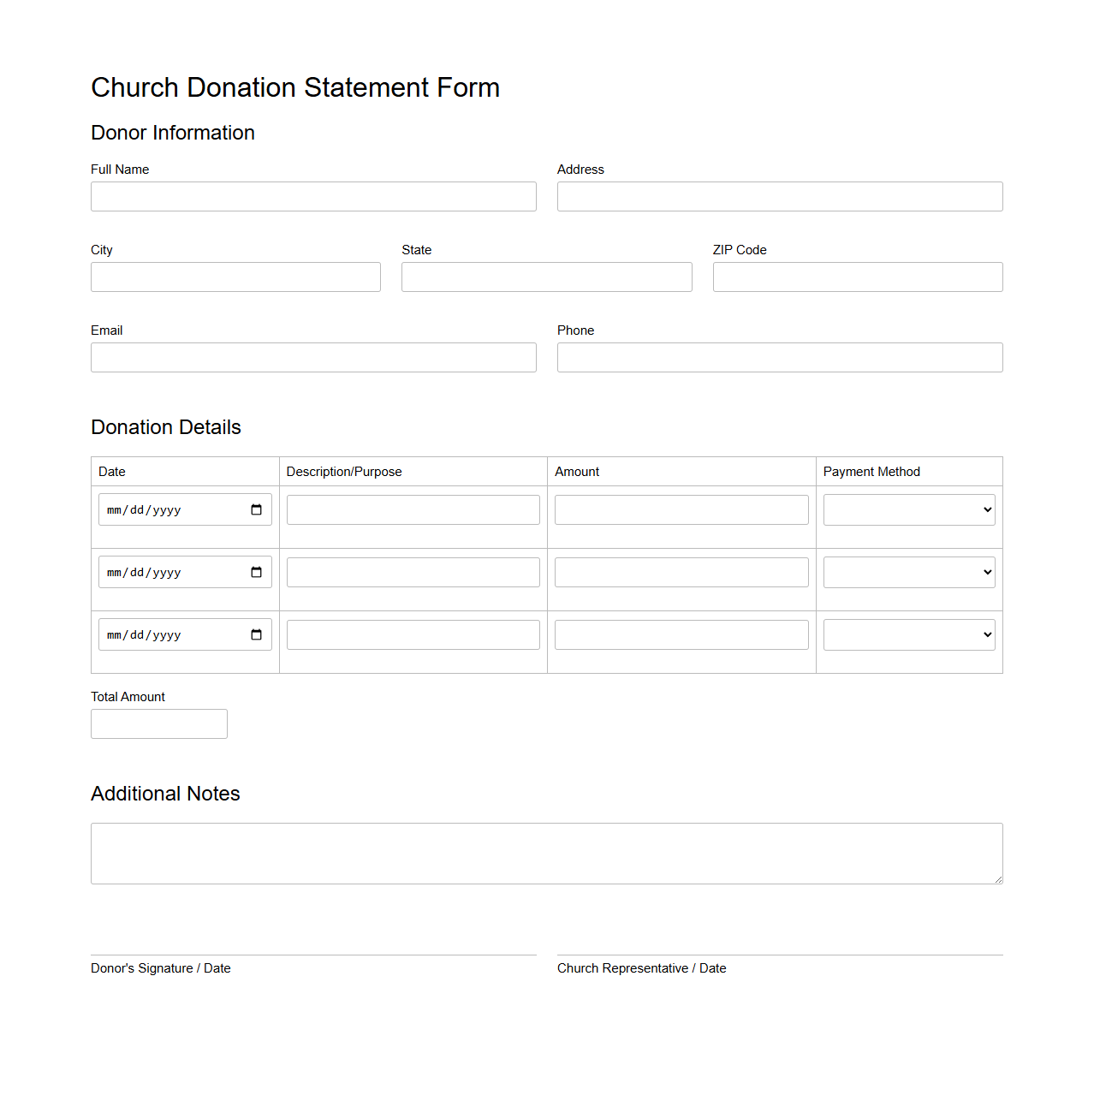Select the State input field
This screenshot has height=1113, width=1094.
pos(546,277)
